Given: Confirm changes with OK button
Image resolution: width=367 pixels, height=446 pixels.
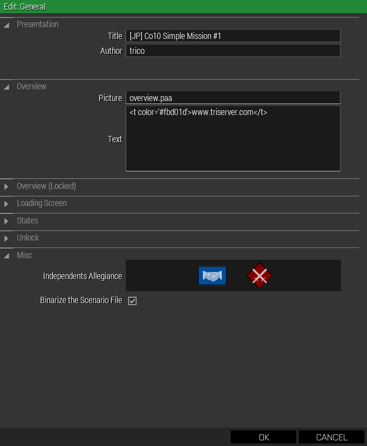Looking at the screenshot, I should [263, 437].
